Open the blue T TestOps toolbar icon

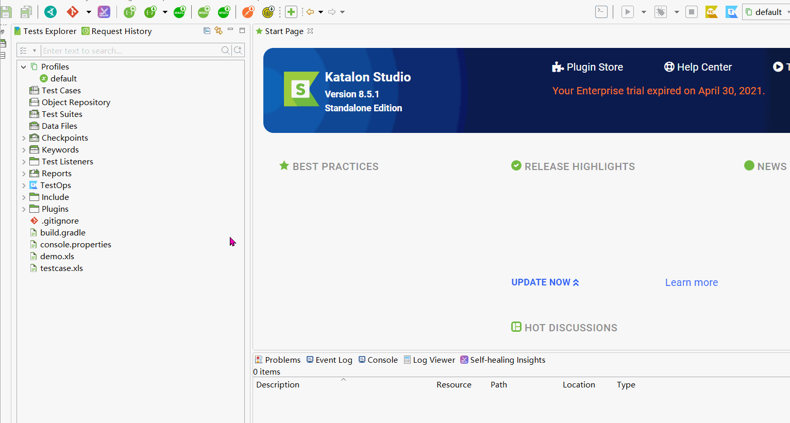732,12
